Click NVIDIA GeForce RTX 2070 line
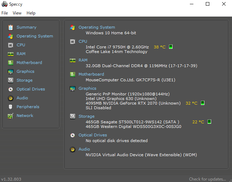 pyautogui.click(x=133, y=103)
